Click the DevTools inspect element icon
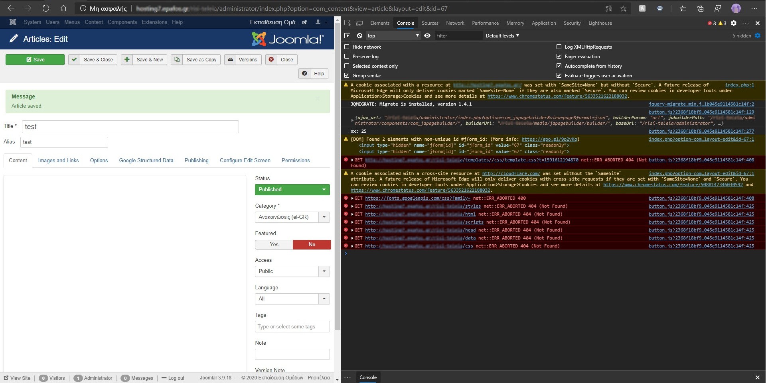766x383 pixels. [x=347, y=23]
